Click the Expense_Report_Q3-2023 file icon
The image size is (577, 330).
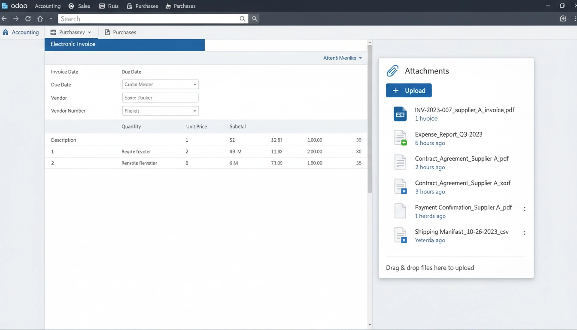[x=400, y=138]
